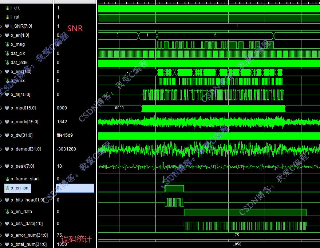The height and width of the screenshot is (248, 320).
Task: Expand the o_error_num[31:0] bus
Action: point(1,235)
